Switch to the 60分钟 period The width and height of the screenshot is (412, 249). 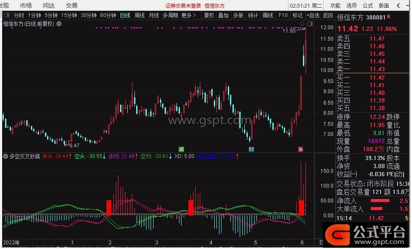point(108,16)
